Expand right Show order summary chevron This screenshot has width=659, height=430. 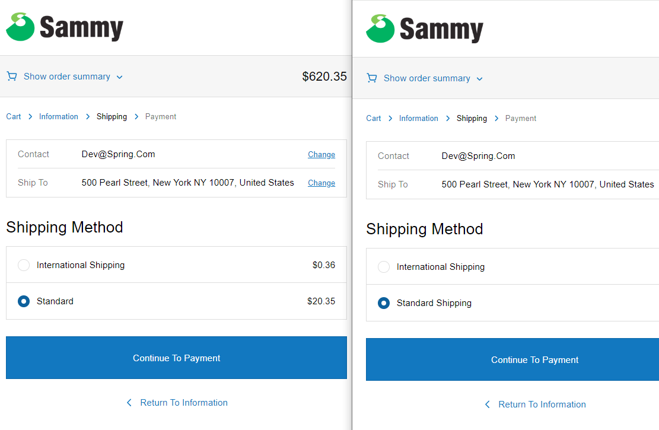click(480, 79)
